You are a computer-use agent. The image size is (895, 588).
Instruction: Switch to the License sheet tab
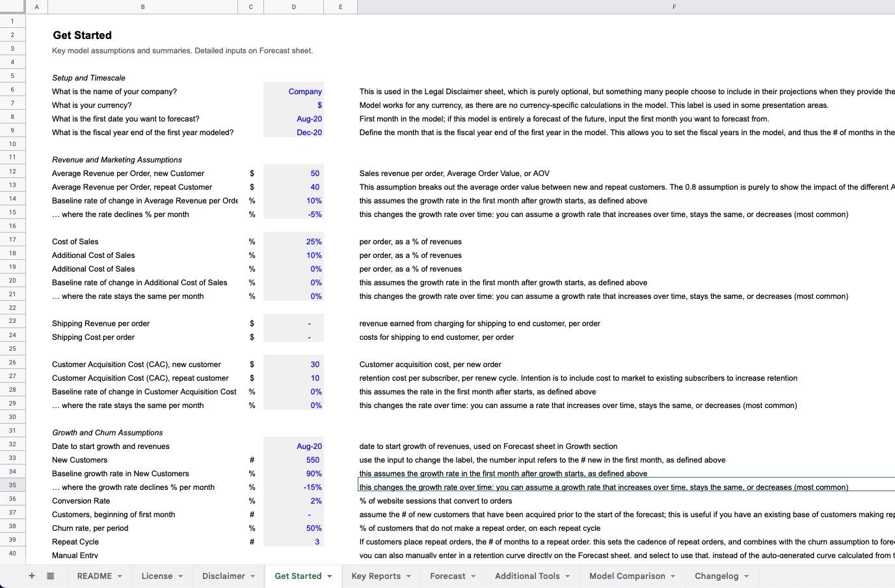156,576
